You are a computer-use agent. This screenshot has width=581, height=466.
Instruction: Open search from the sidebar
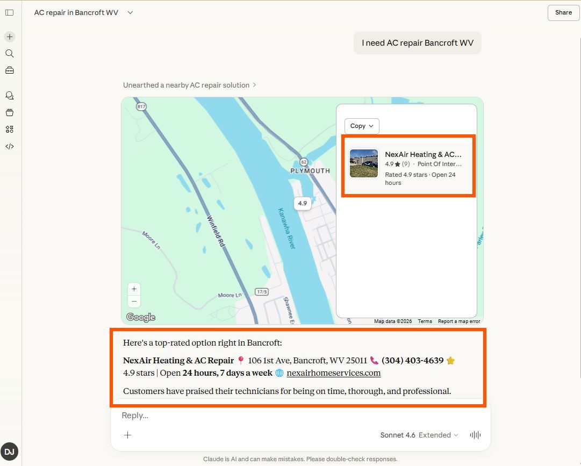(9, 53)
